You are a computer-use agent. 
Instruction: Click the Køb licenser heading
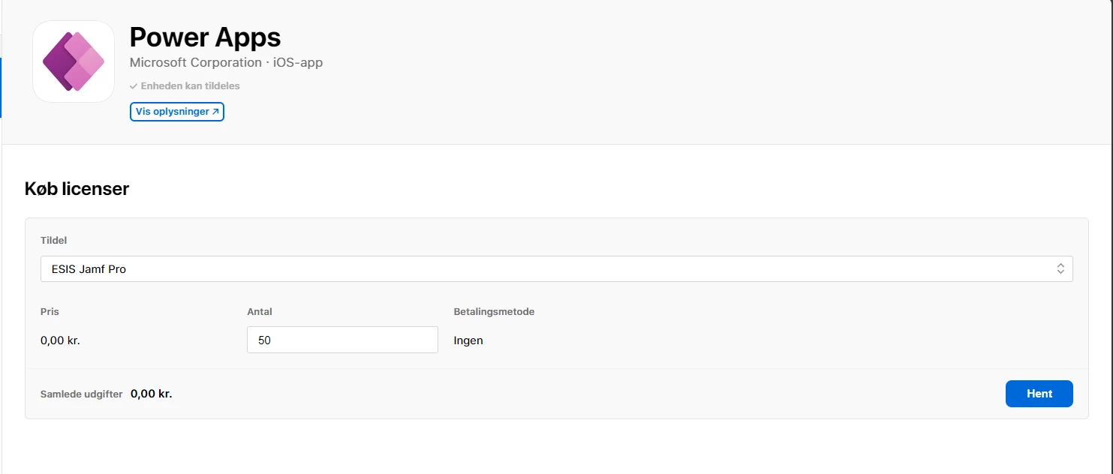77,189
